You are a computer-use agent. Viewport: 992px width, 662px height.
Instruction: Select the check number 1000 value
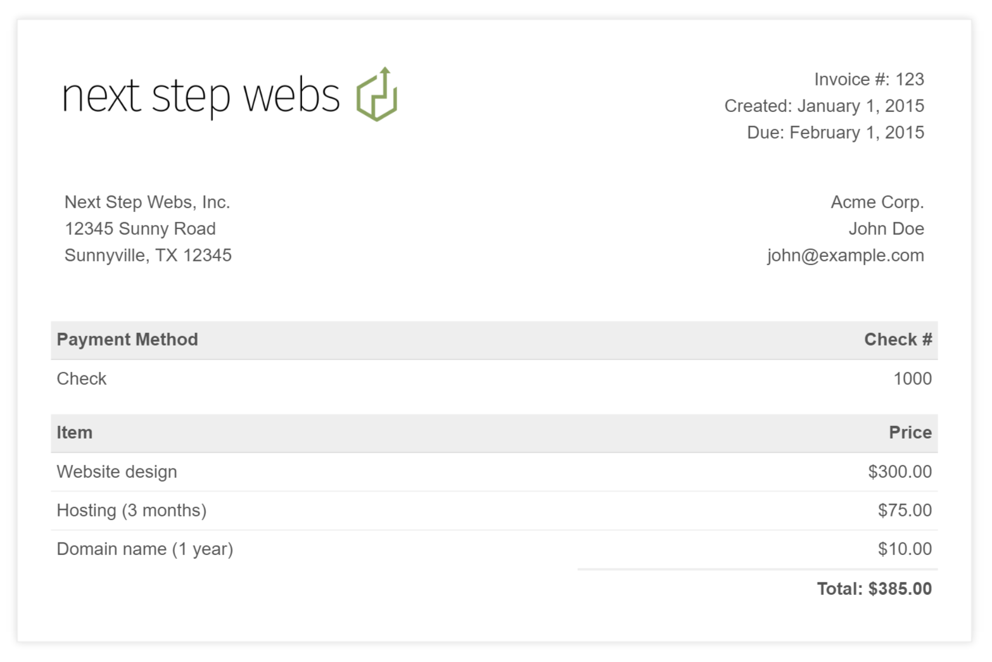(912, 378)
